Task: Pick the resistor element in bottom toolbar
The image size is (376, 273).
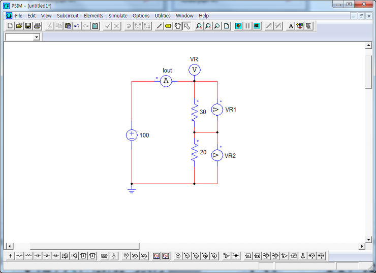Action: tap(20, 256)
